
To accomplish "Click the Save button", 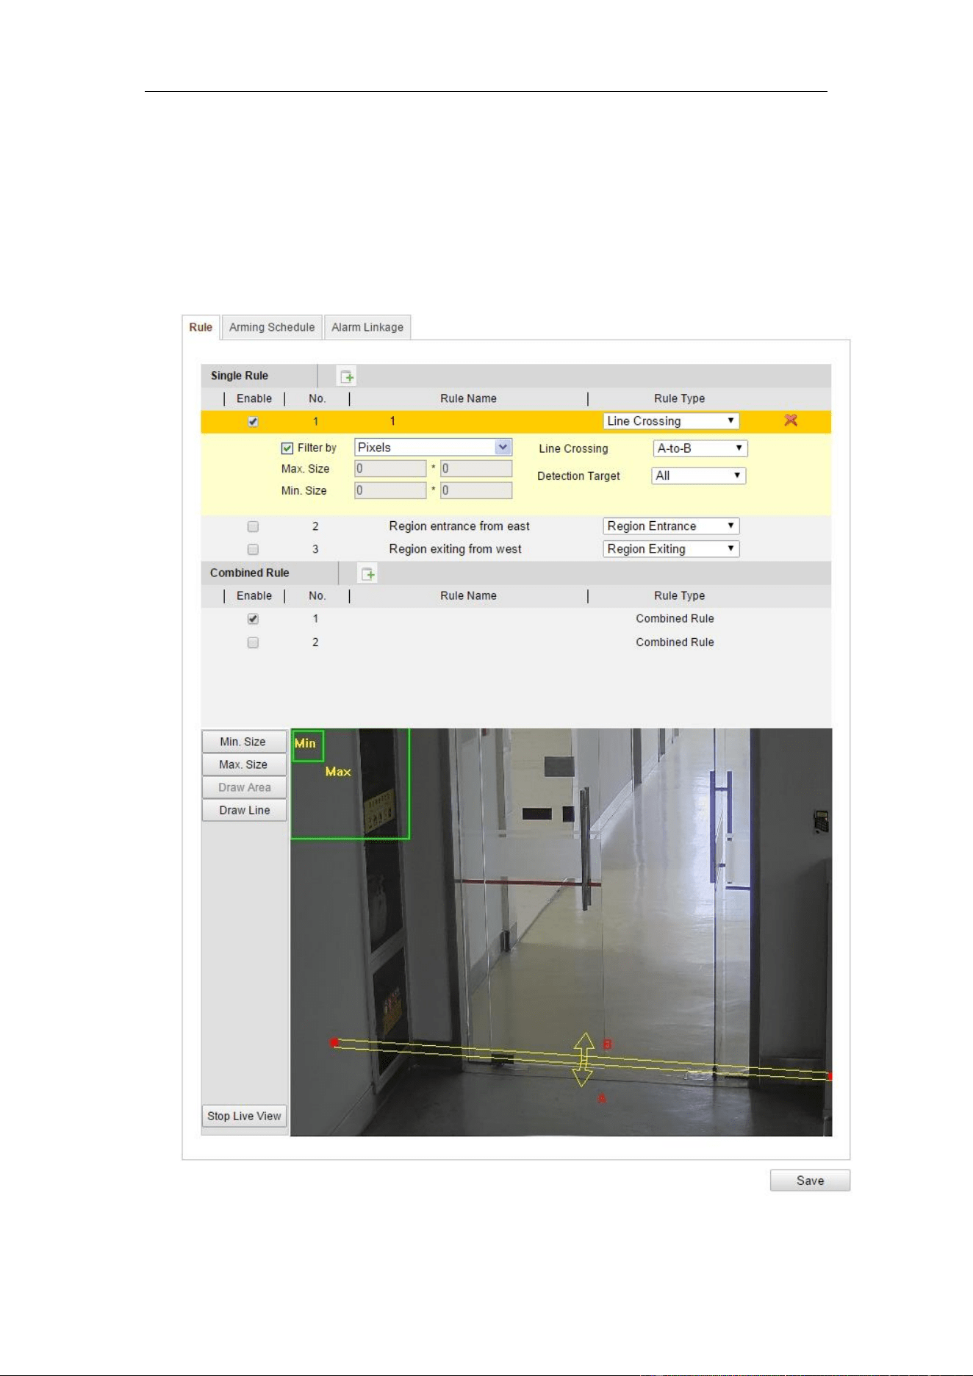I will [x=810, y=1180].
